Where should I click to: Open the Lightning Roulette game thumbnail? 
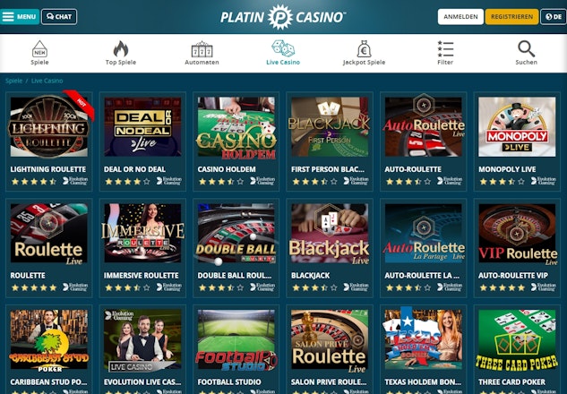(48, 127)
